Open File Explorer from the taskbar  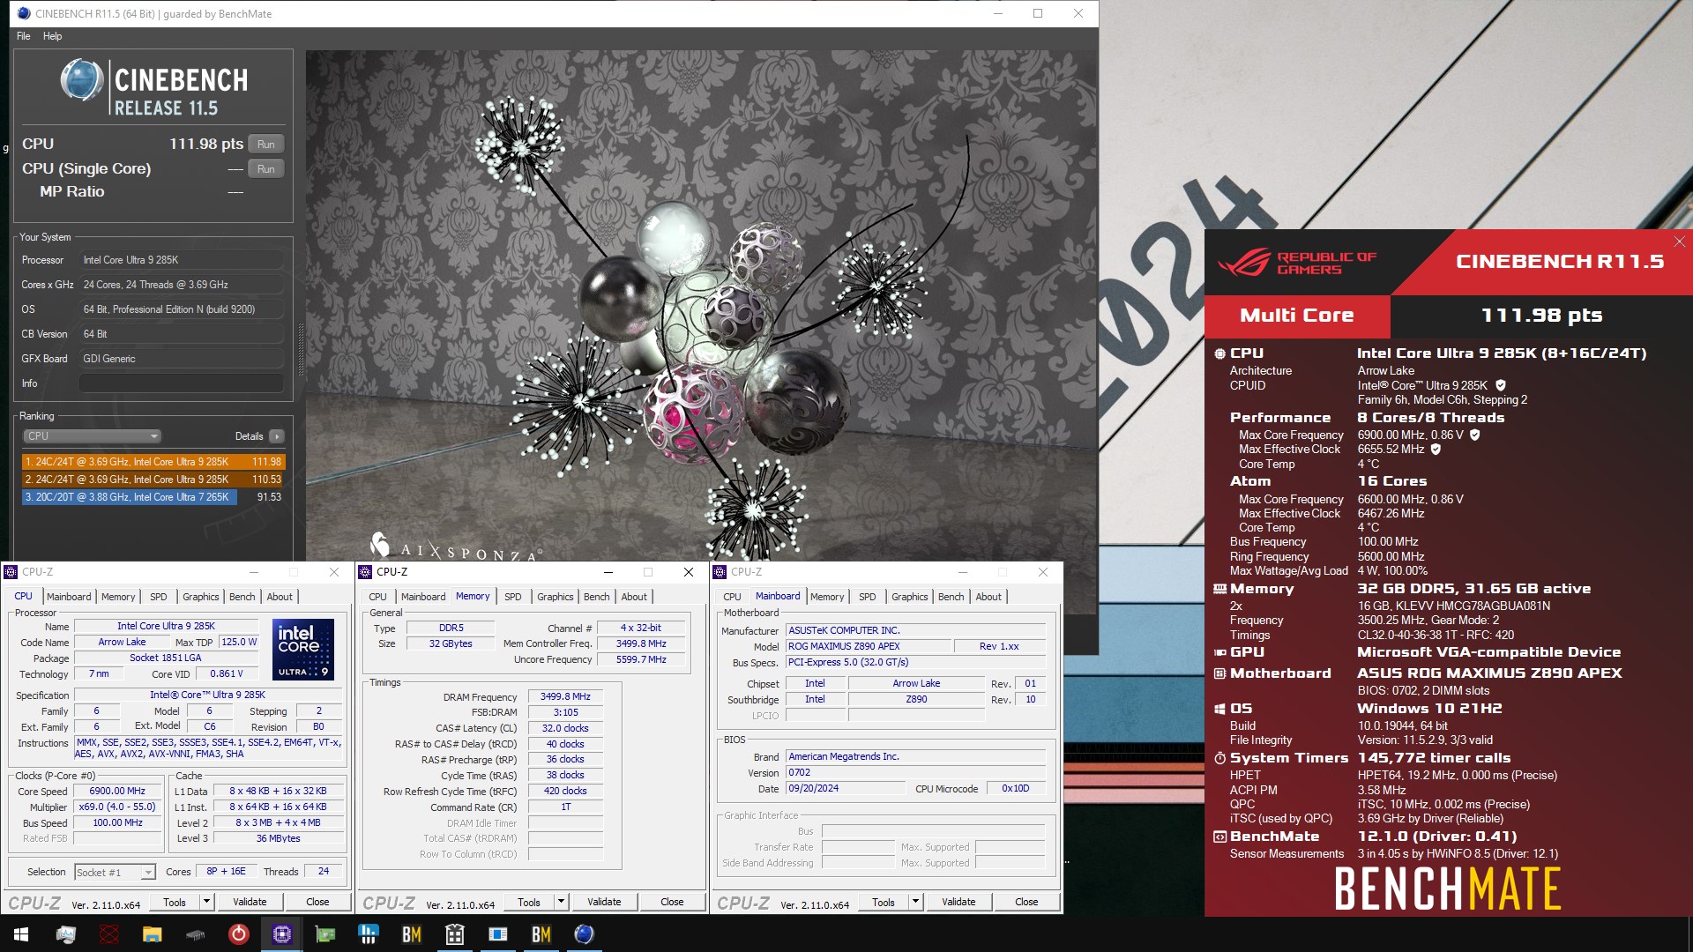(152, 934)
